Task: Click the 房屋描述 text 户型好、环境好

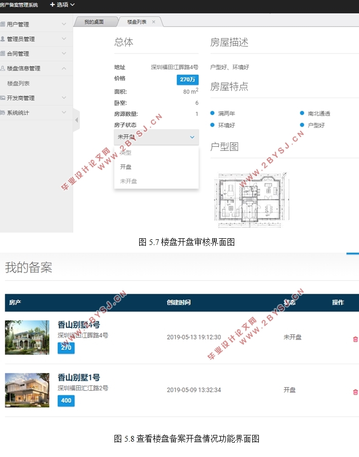Action: pyautogui.click(x=230, y=67)
